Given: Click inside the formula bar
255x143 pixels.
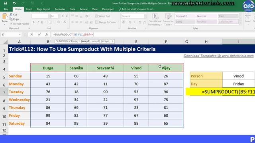Looking at the screenshot, I should coord(153,35).
